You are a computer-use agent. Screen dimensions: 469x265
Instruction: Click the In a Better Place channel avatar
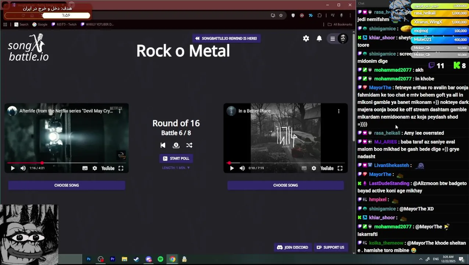coord(231,111)
